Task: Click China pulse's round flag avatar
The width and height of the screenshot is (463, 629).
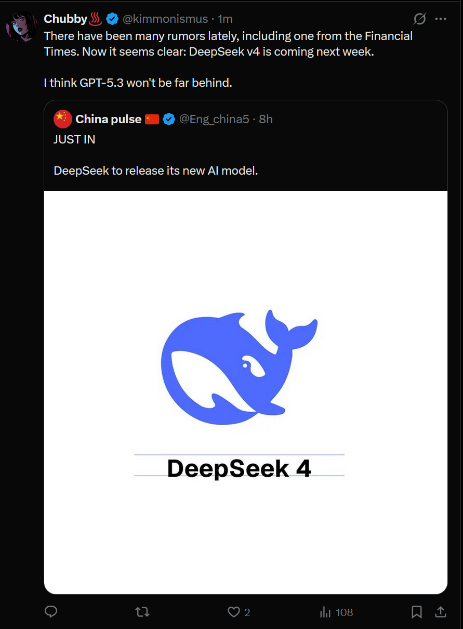Action: pyautogui.click(x=63, y=119)
